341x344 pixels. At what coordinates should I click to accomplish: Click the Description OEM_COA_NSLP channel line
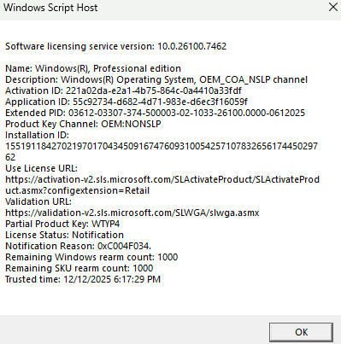(156, 79)
